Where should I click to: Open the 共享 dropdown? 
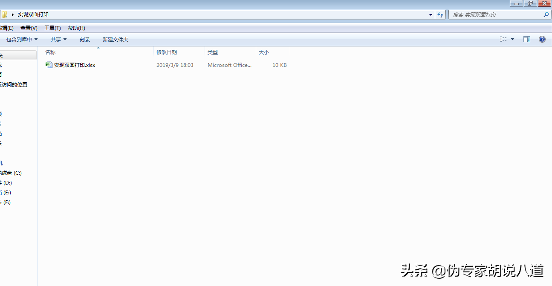(x=59, y=39)
